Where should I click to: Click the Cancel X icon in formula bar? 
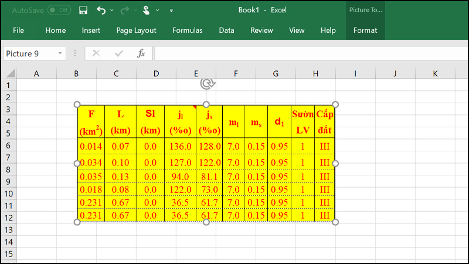(x=96, y=53)
